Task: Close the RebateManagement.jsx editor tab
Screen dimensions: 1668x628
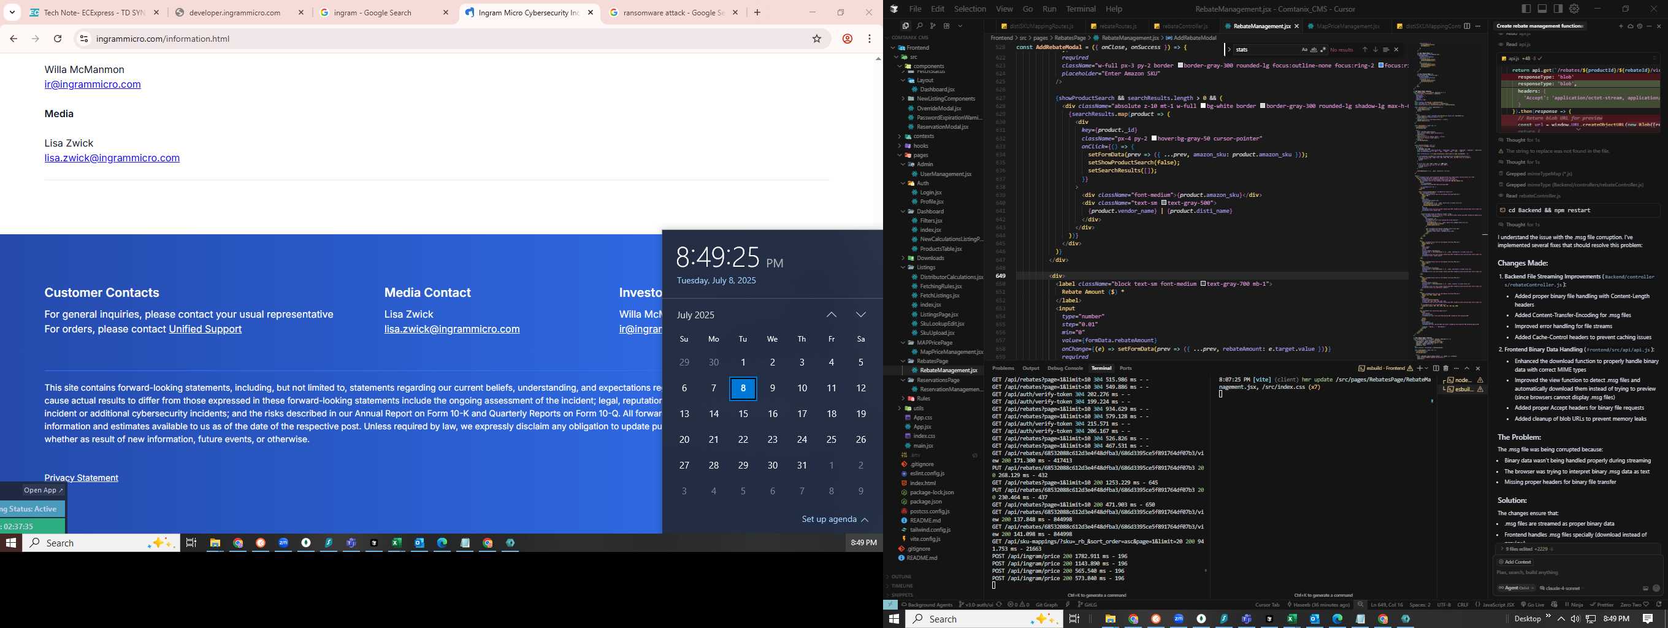Action: click(1296, 26)
